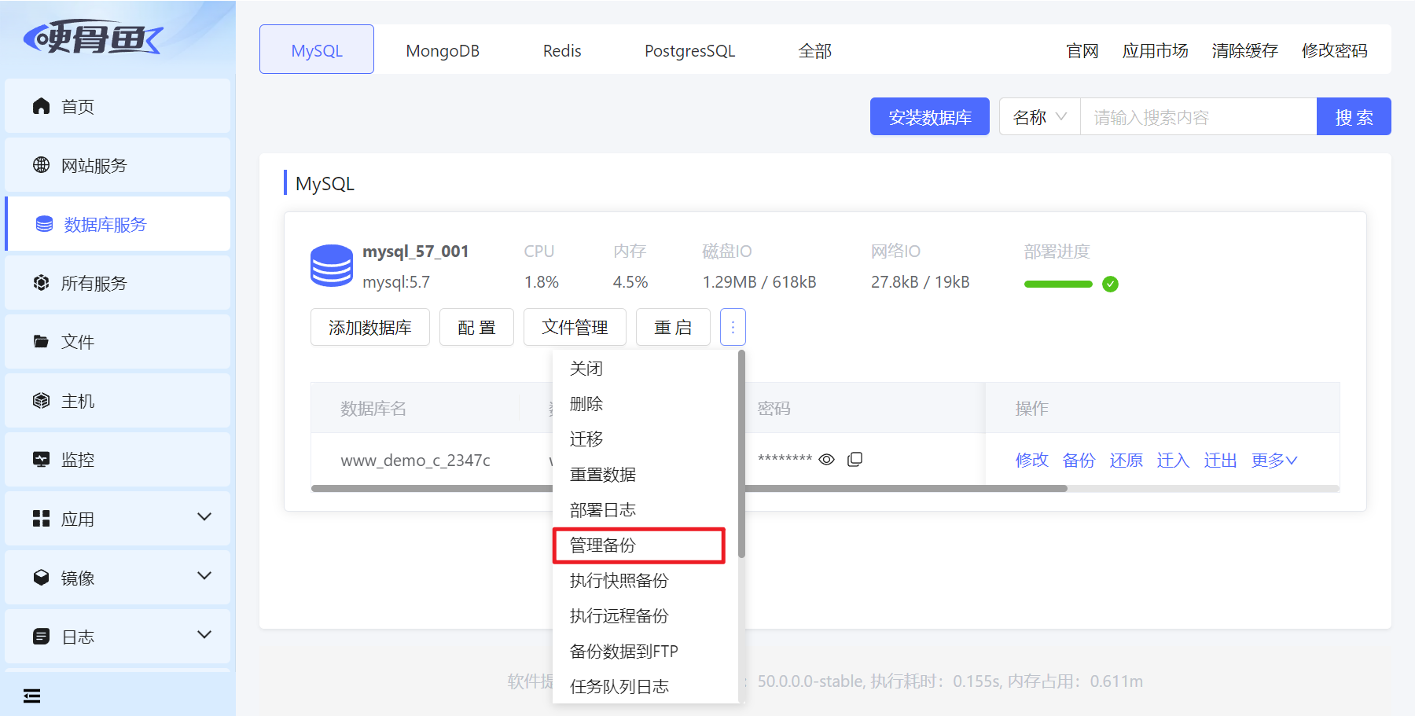Open the 更多 dropdown in operations column
1415x716 pixels.
click(x=1274, y=460)
